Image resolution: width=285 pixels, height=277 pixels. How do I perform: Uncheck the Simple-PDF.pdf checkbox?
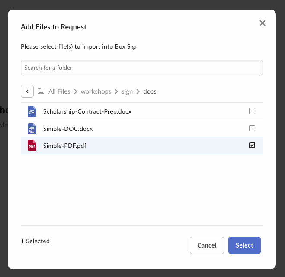(x=252, y=146)
